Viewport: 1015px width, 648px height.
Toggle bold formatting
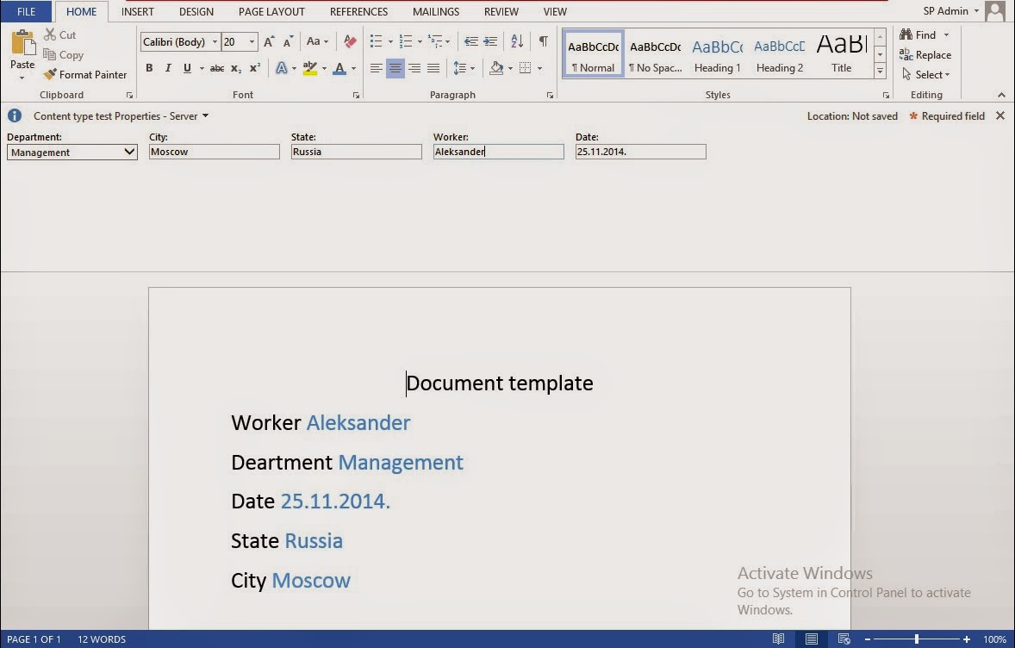pos(149,68)
